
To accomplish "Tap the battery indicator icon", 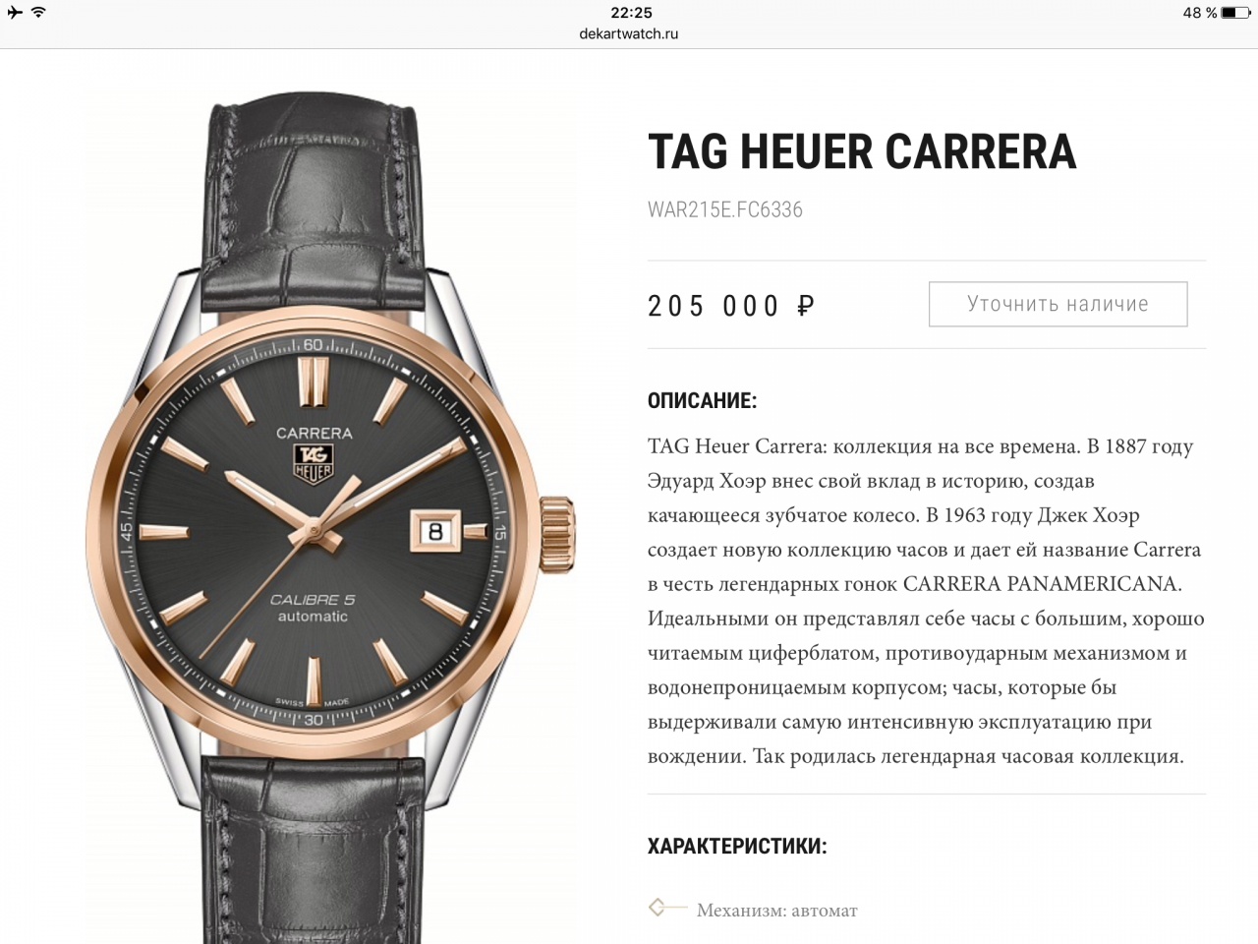I will click(1236, 13).
